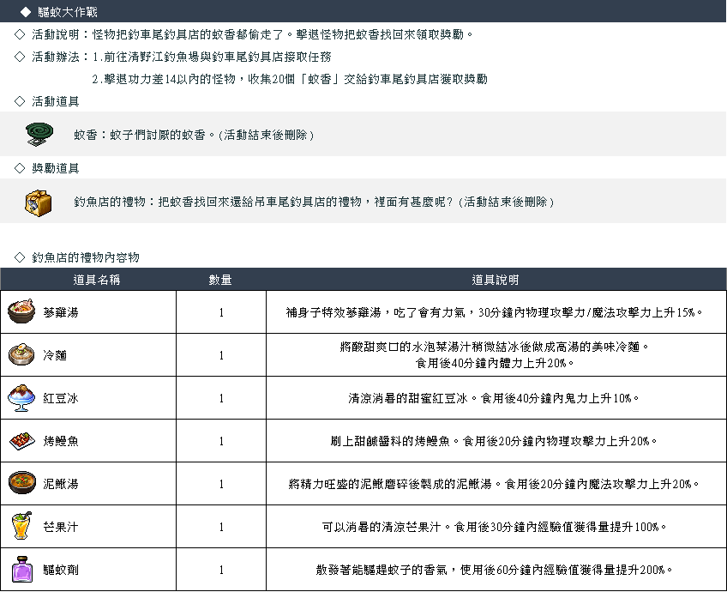Select the 獎勵道具 section heading
This screenshot has height=592, width=727.
click(x=56, y=168)
